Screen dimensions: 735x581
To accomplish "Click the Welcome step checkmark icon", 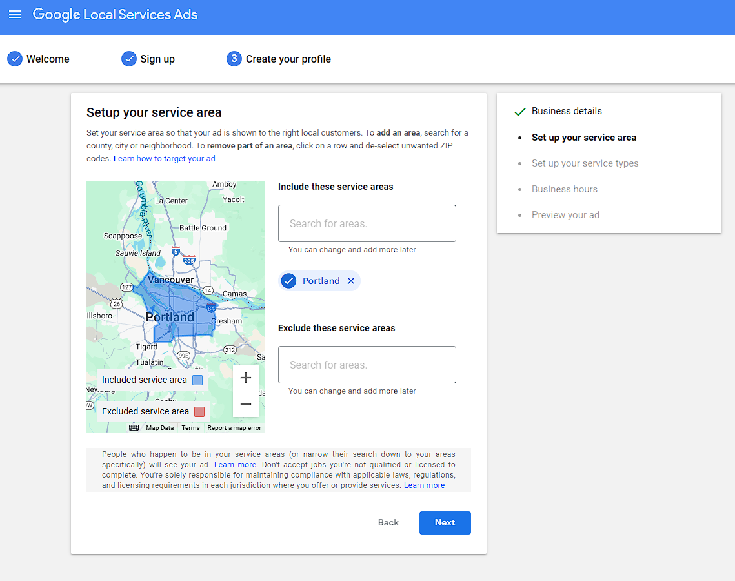I will pos(14,59).
